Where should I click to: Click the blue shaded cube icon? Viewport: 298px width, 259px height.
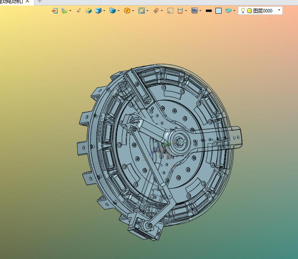point(98,11)
